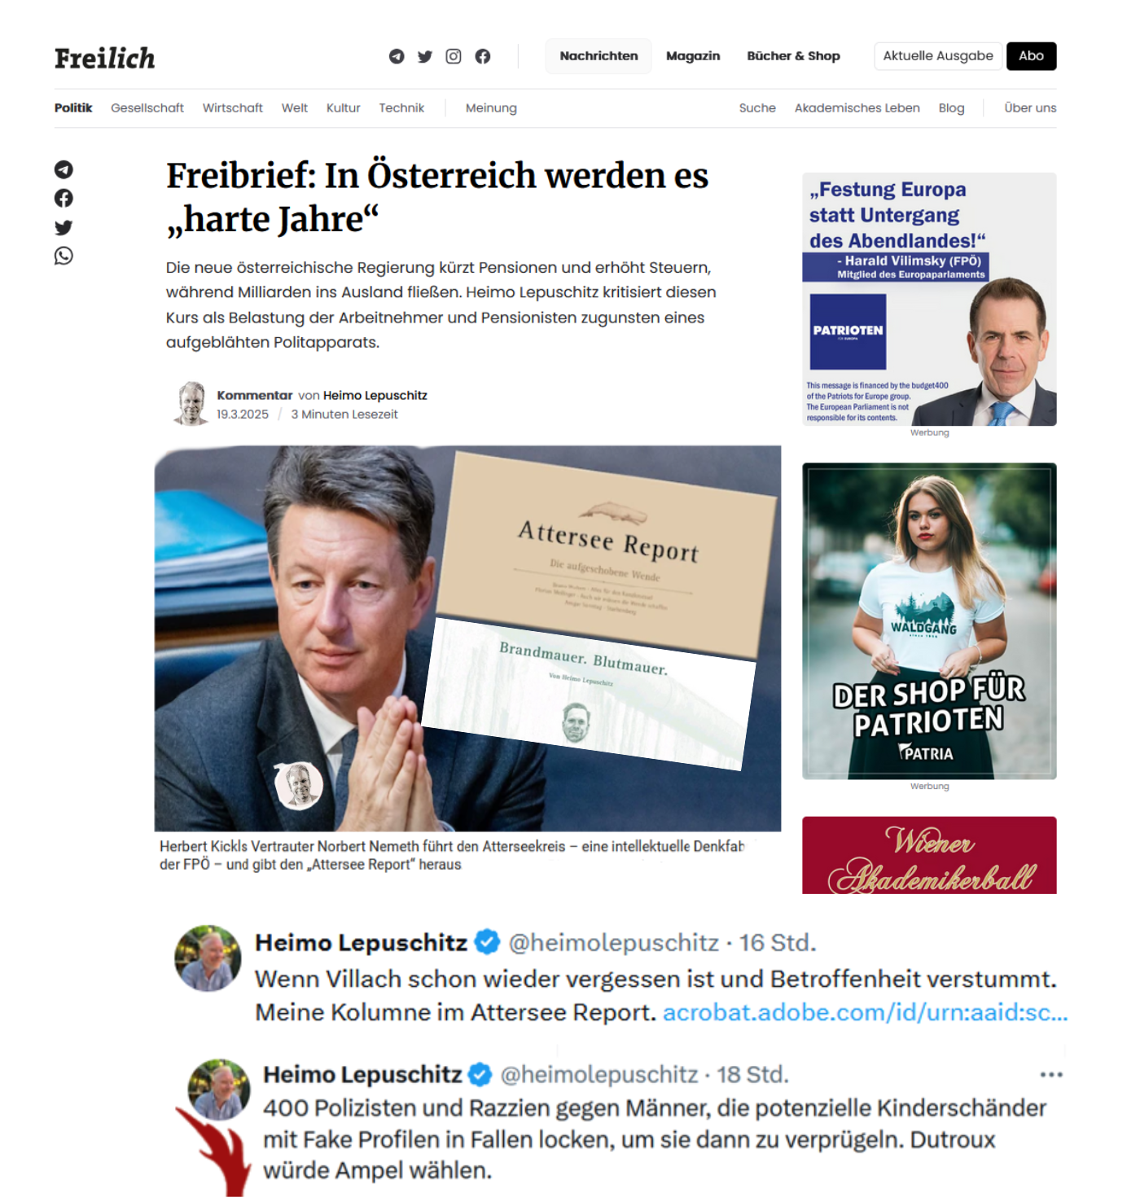The width and height of the screenshot is (1140, 1197).
Task: Click the black Abo button
Action: point(1032,56)
